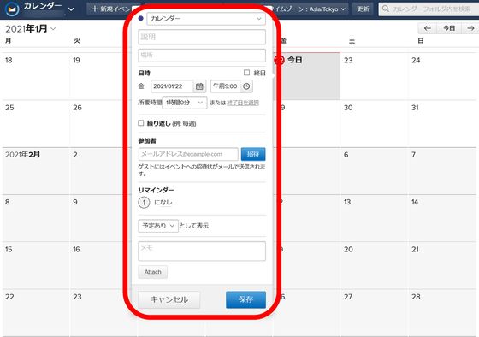Open the 予定あり status dropdown

(x=158, y=226)
